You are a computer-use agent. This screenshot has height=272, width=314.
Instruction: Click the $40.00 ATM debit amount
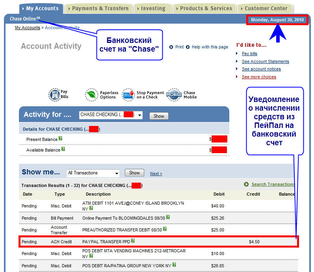pyautogui.click(x=217, y=206)
